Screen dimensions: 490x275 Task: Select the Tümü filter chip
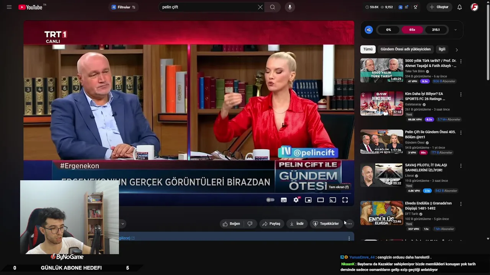pyautogui.click(x=368, y=49)
